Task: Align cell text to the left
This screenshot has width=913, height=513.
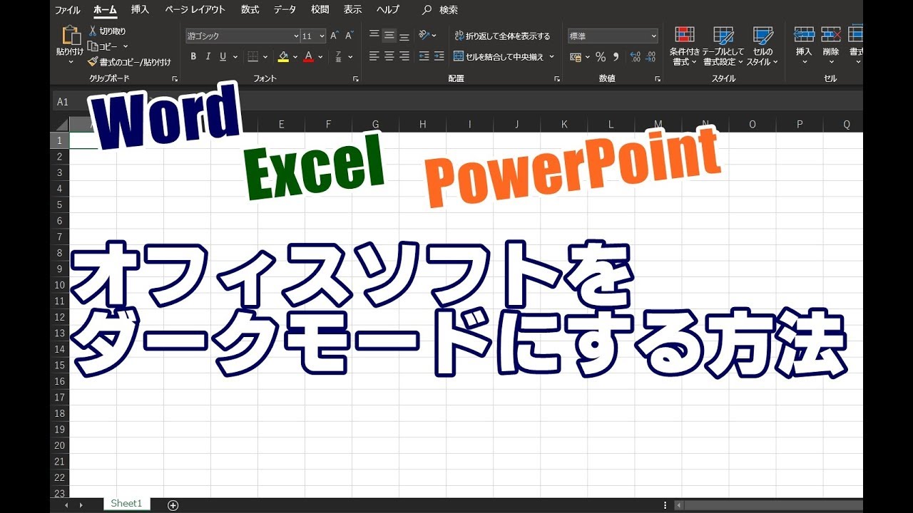Action: tap(374, 56)
